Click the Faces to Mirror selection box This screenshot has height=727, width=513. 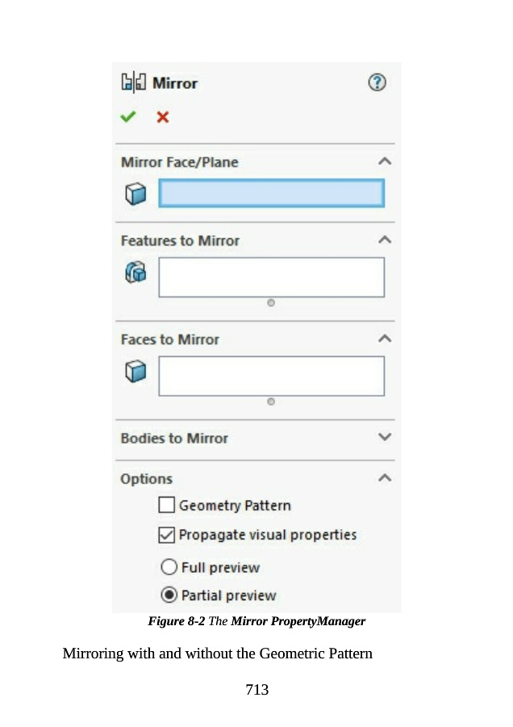point(271,376)
